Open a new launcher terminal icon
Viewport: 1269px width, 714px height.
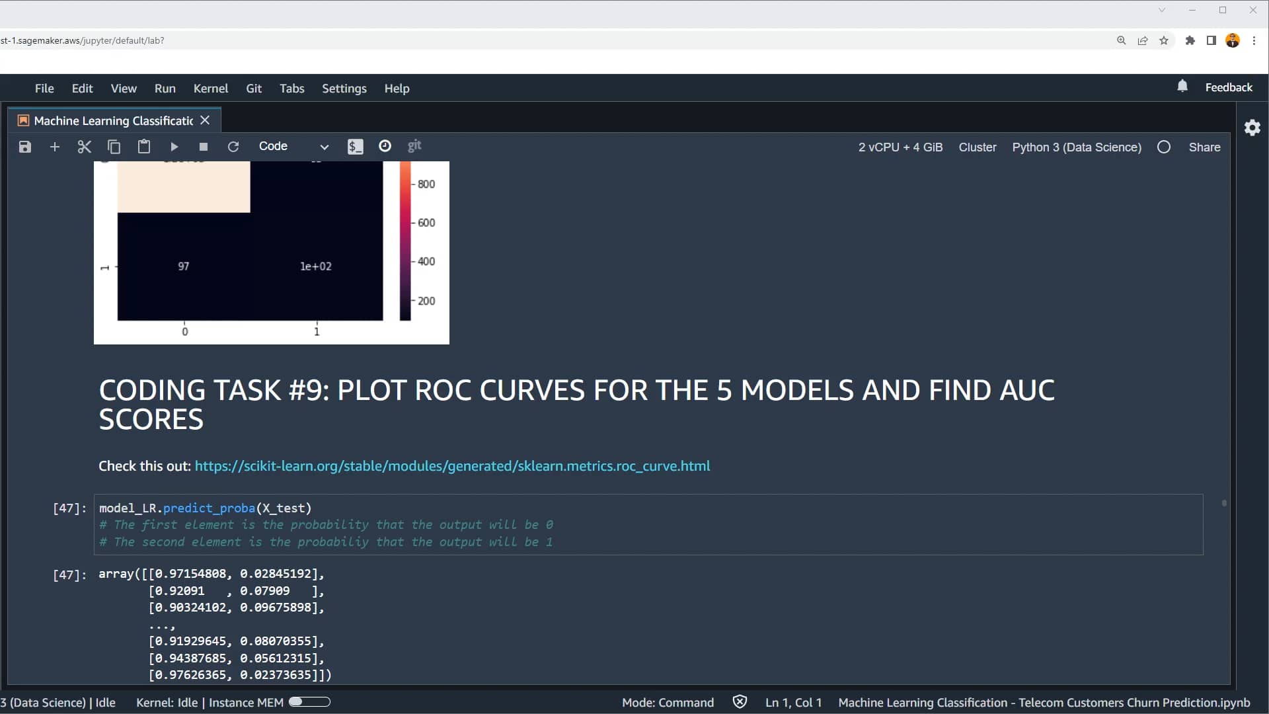point(355,146)
